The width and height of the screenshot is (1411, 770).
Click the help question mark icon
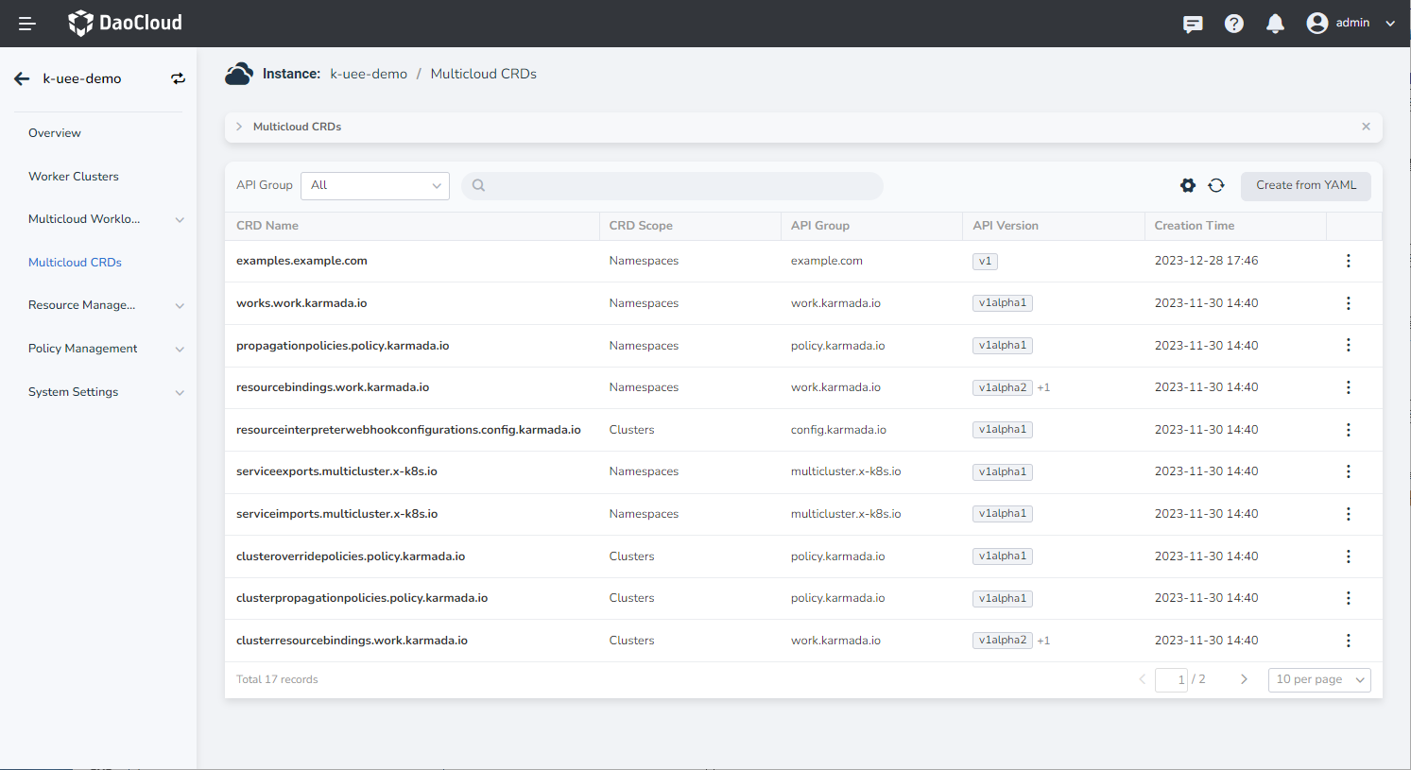tap(1233, 24)
